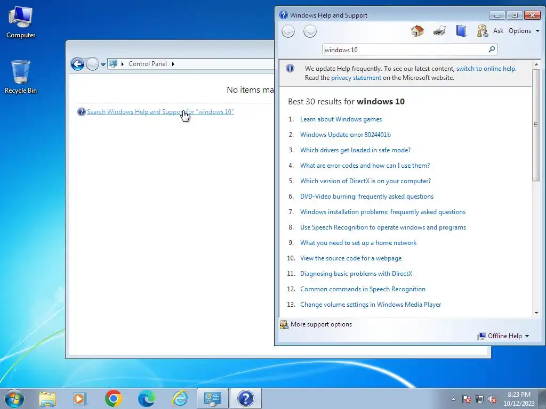The width and height of the screenshot is (546, 409).
Task: Open Change volume settings in Windows Media Player
Action: 371,305
